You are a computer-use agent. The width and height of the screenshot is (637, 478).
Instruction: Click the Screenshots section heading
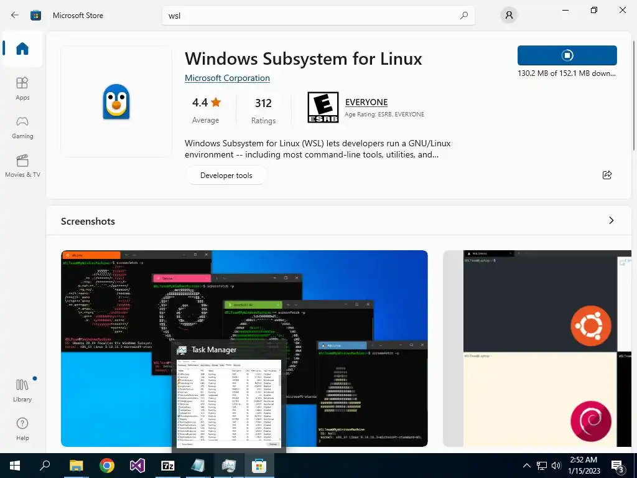pos(88,221)
